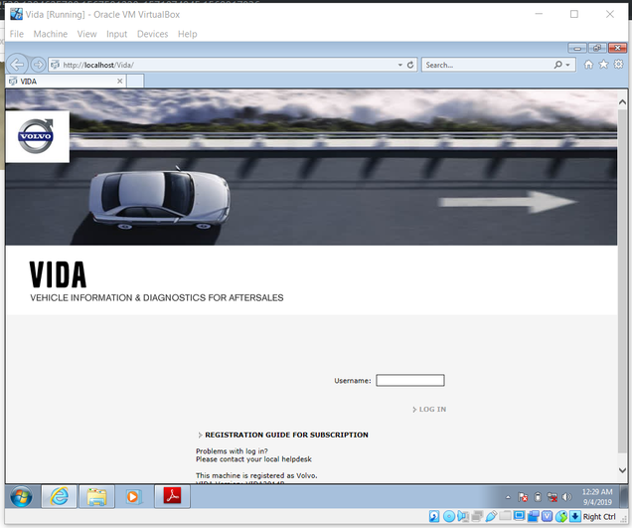Close the VIDA browser tab
The width and height of the screenshot is (632, 528).
point(119,82)
